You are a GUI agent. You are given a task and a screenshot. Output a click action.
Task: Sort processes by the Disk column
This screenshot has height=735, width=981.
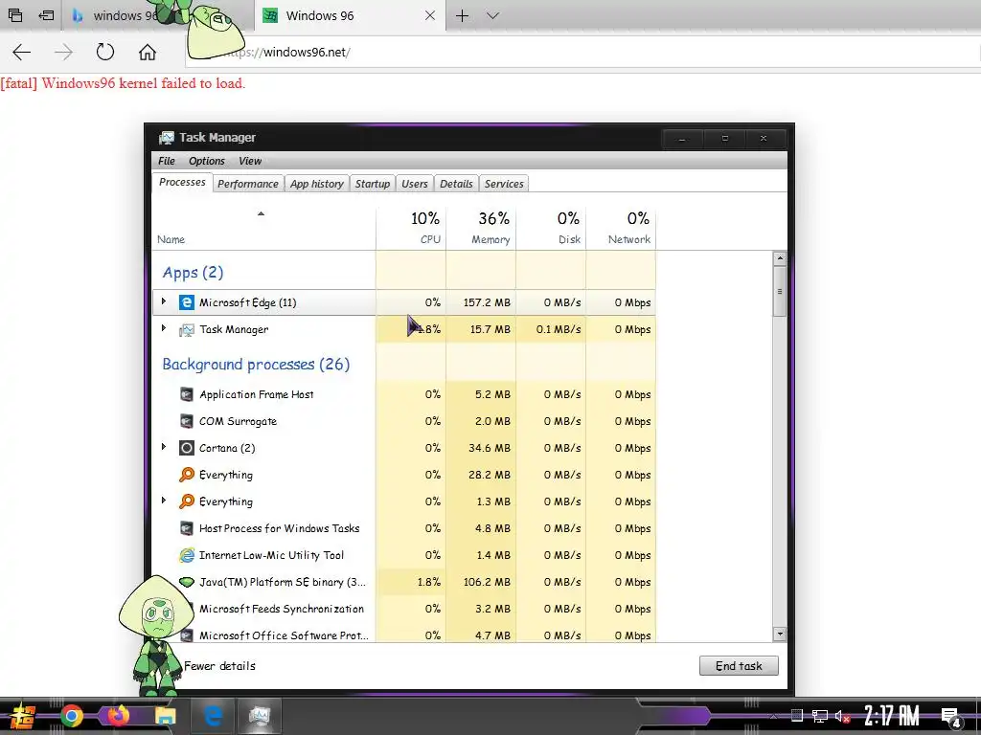(551, 228)
